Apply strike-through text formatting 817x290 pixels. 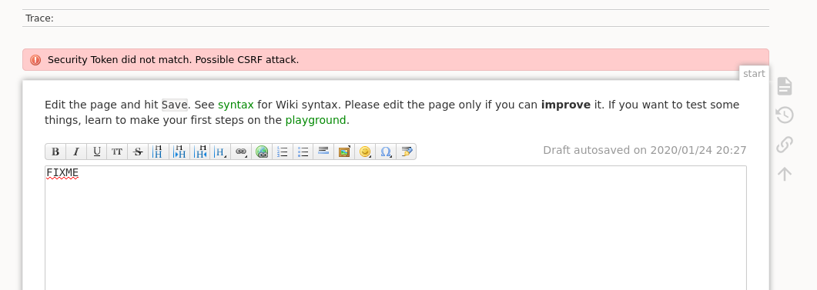138,152
